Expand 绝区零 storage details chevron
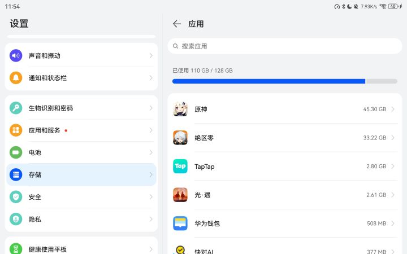Viewport: 407px width, 254px height. [x=393, y=138]
